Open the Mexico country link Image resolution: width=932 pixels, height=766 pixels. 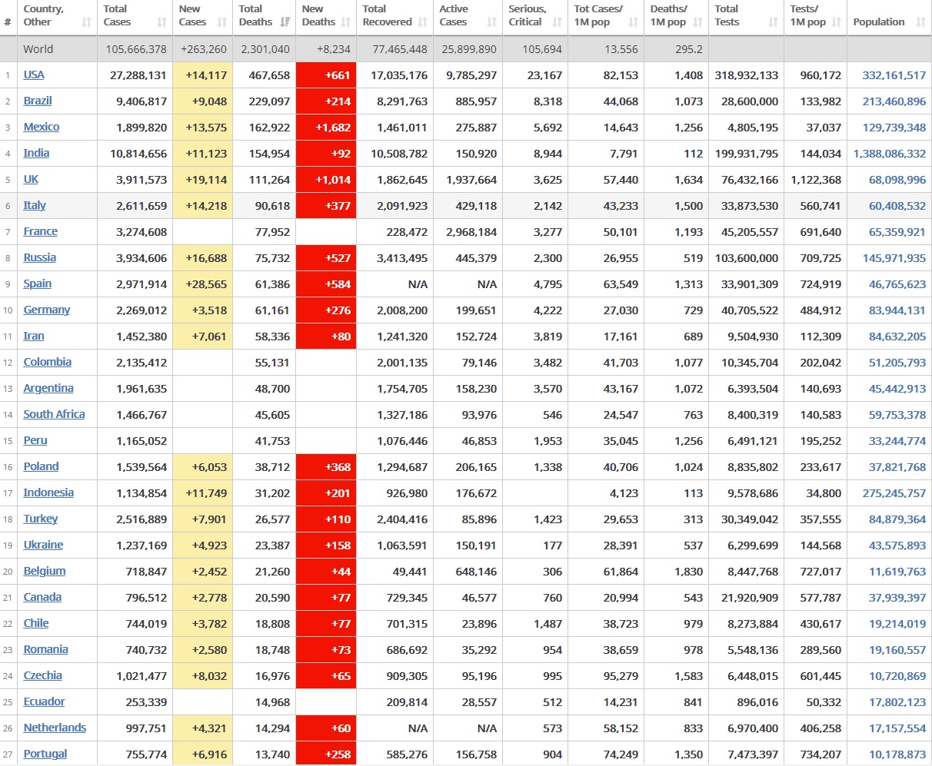42,127
